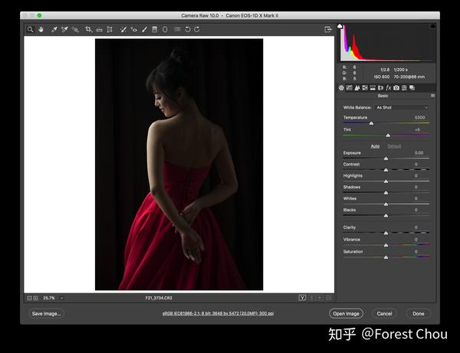This screenshot has width=460, height=353.
Task: Open the Split Toning panel tab
Action: pos(373,87)
